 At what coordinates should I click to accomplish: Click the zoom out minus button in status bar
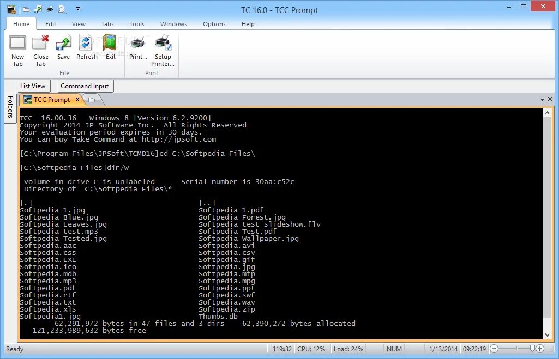pos(494,349)
